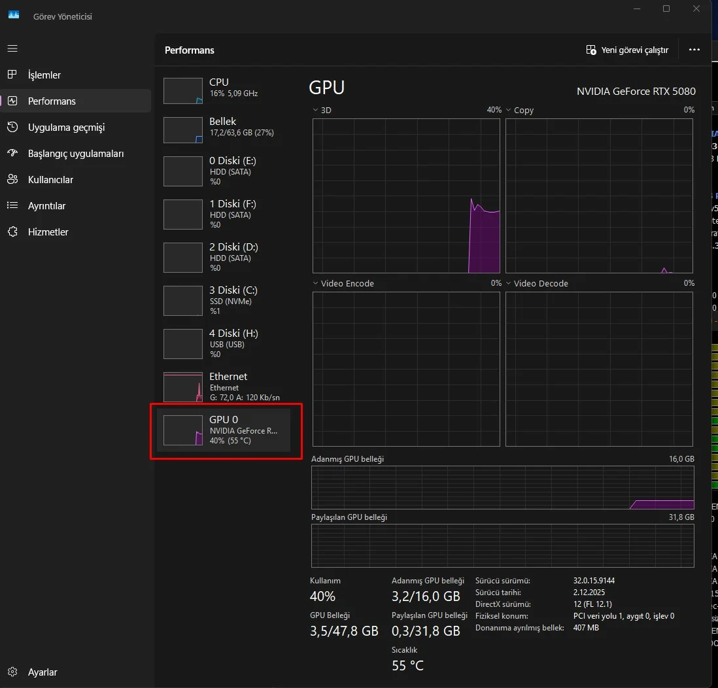Click the three-dot more options button
718x688 pixels.
click(x=694, y=50)
